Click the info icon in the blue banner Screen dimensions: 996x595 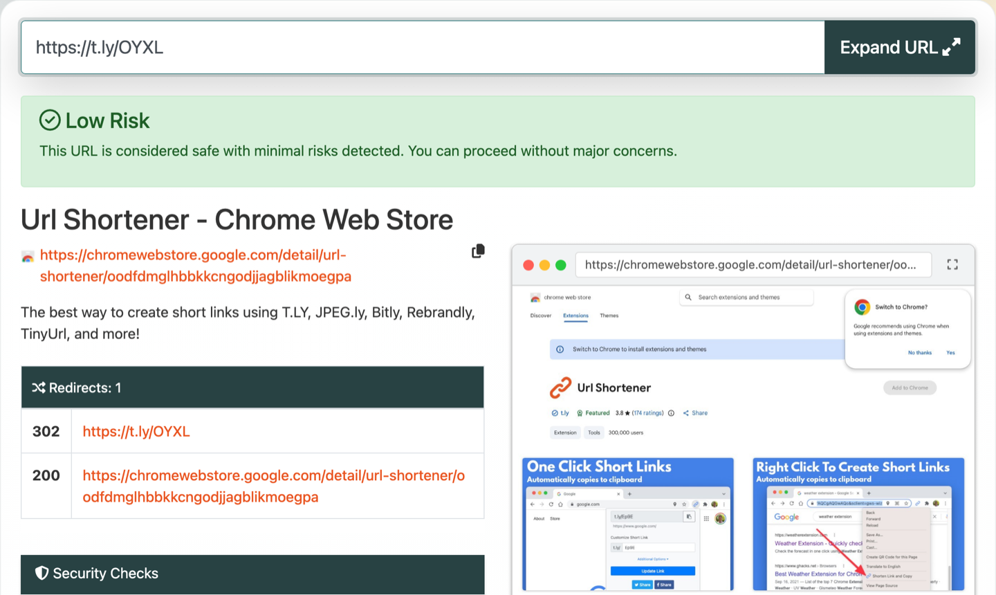[x=560, y=349]
